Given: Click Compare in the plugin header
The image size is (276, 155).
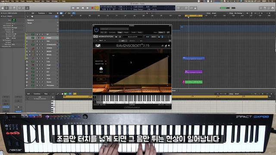Looking at the screenshot, I should tap(112, 32).
